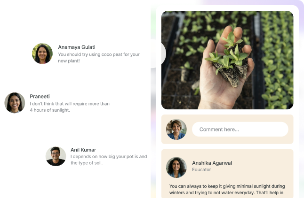The image size is (304, 198).
Task: Click Anshika's minimal sunlight comment text
Action: [227, 190]
